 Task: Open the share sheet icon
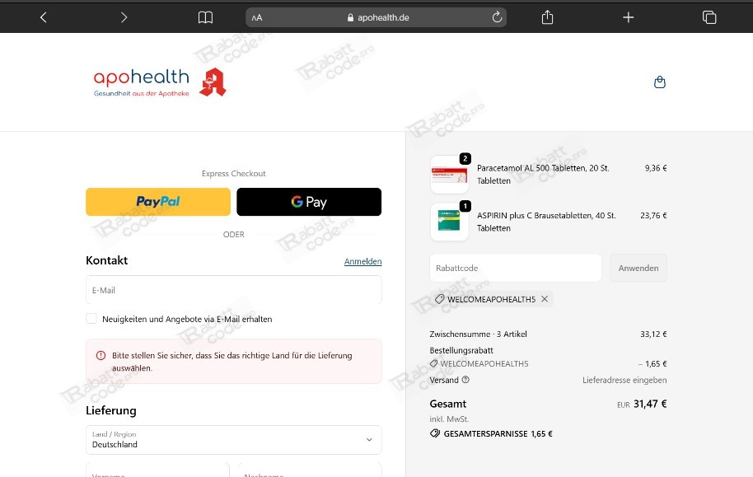(548, 17)
